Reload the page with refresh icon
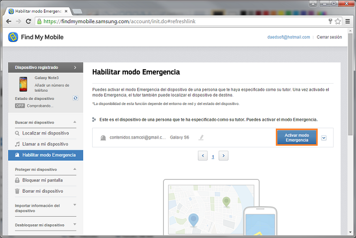 click(x=28, y=21)
